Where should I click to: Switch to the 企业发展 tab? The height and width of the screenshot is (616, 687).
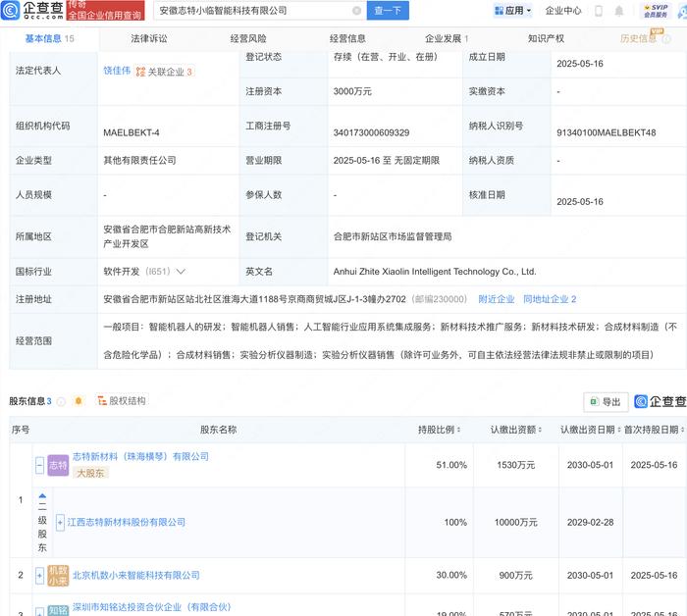click(447, 38)
